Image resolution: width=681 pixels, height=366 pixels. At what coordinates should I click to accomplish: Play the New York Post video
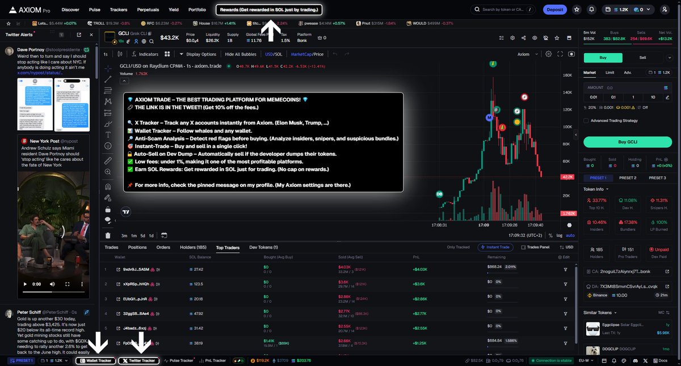(x=24, y=284)
